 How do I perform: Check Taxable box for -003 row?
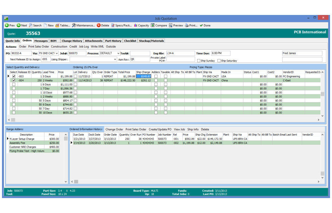[166, 76]
